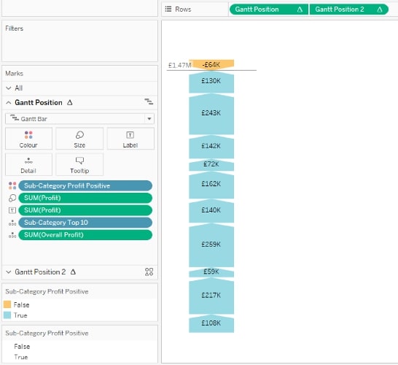The width and height of the screenshot is (398, 365).
Task: Select the orange False legend swatch
Action: point(7,304)
